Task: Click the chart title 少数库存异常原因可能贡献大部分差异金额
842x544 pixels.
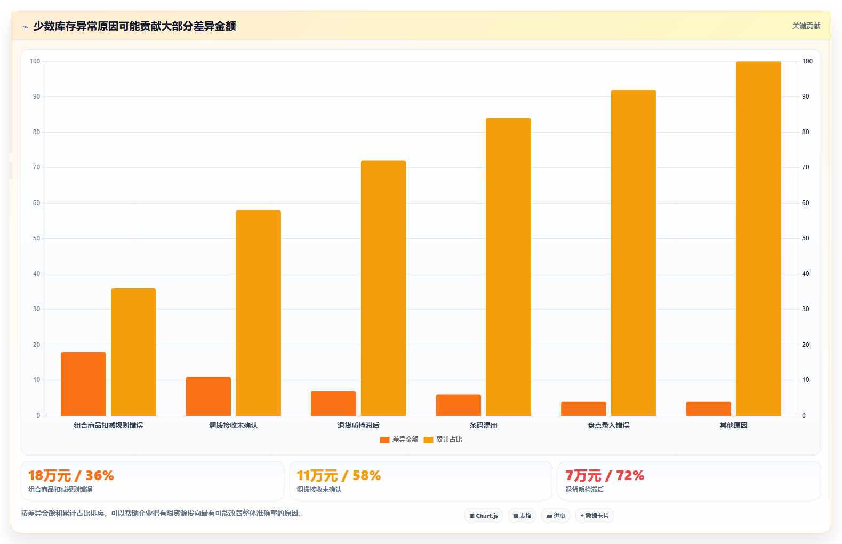Action: 134,26
